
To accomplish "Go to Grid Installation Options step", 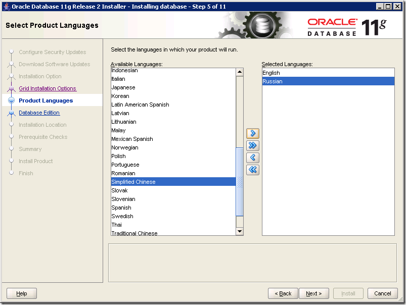I will pyautogui.click(x=48, y=88).
